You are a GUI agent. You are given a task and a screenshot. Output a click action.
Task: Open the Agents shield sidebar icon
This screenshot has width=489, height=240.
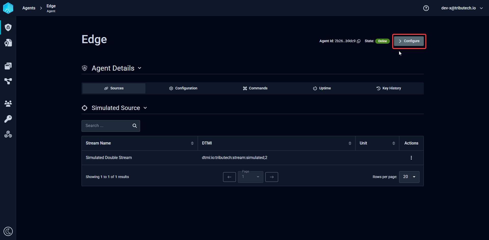(8, 27)
